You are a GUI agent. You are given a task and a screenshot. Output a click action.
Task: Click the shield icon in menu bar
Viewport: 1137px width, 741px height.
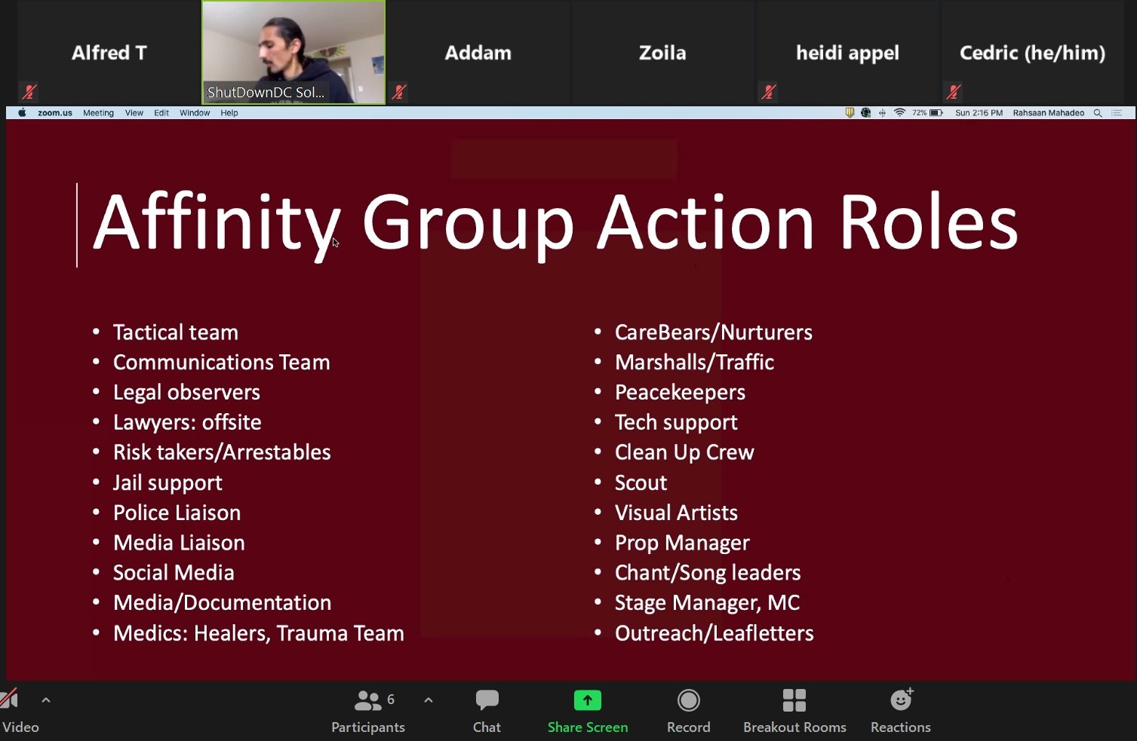click(850, 113)
